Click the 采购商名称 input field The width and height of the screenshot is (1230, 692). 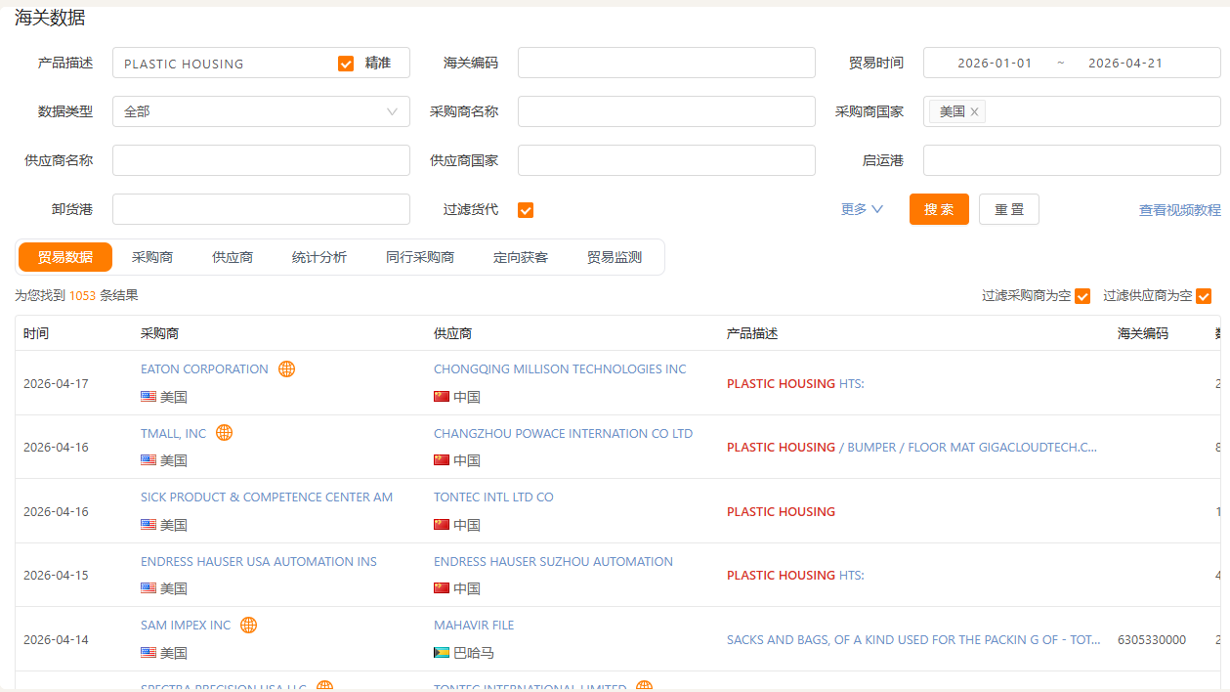tap(666, 111)
